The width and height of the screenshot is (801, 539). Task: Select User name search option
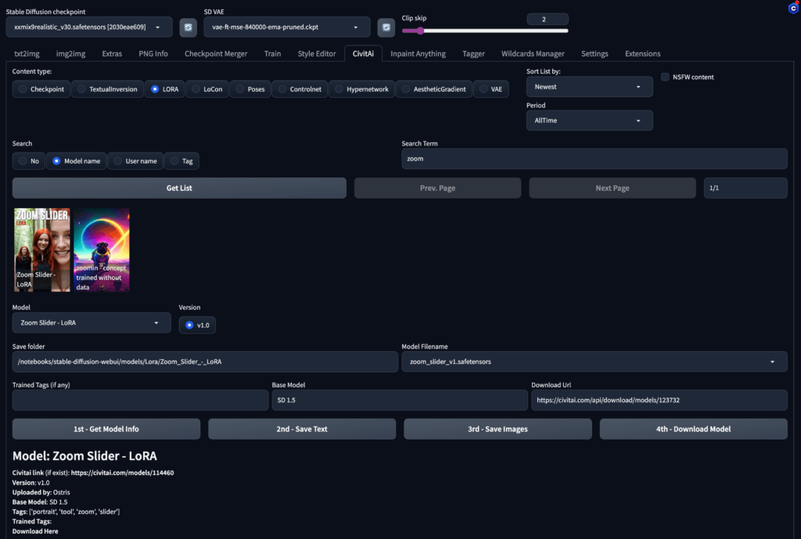(135, 161)
